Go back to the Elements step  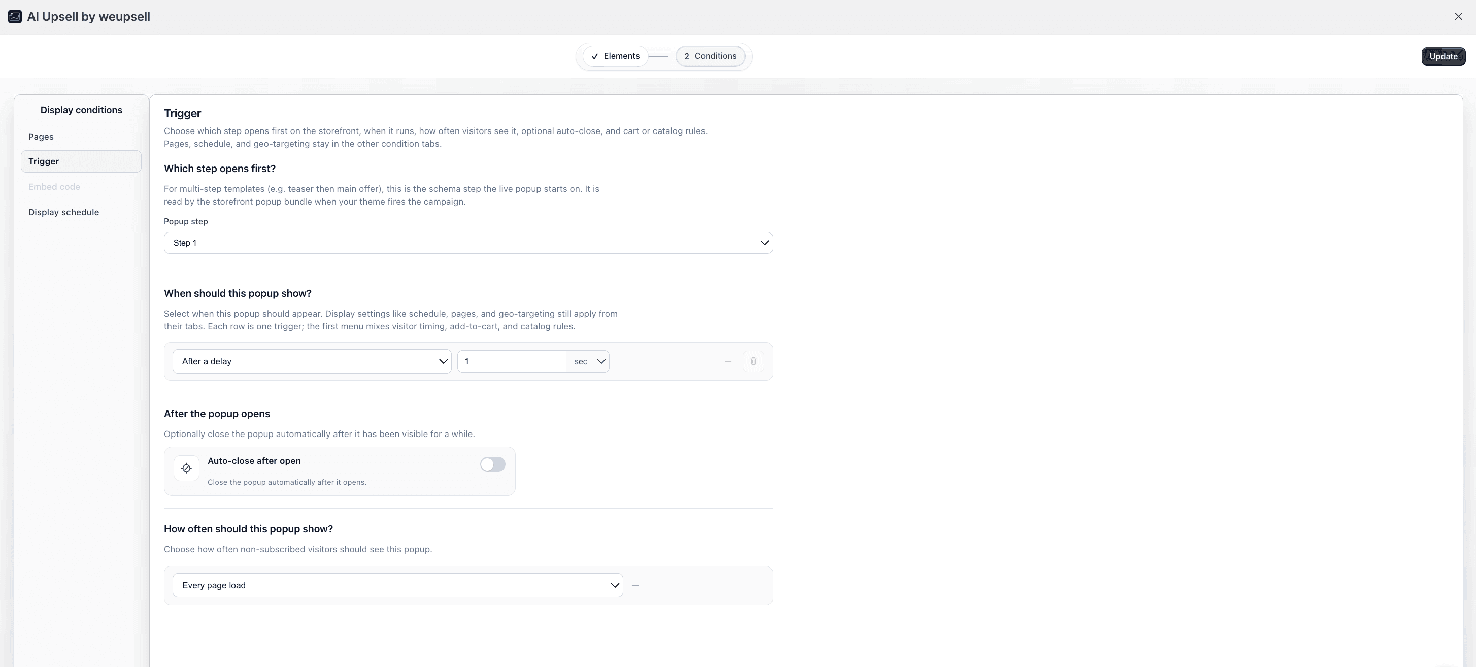coord(615,56)
